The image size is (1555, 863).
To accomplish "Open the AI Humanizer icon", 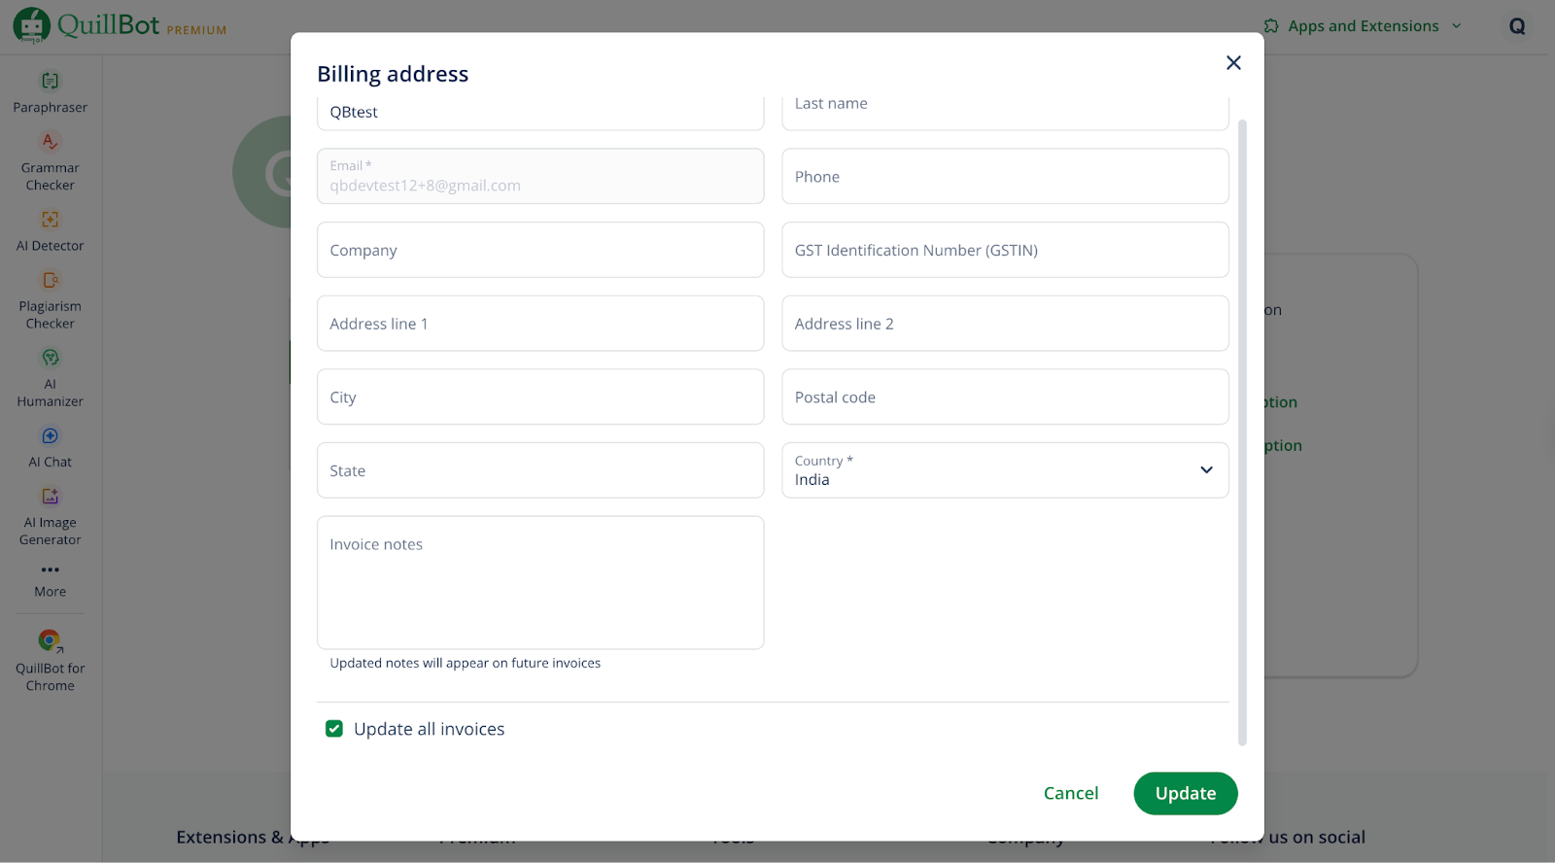I will click(x=50, y=359).
